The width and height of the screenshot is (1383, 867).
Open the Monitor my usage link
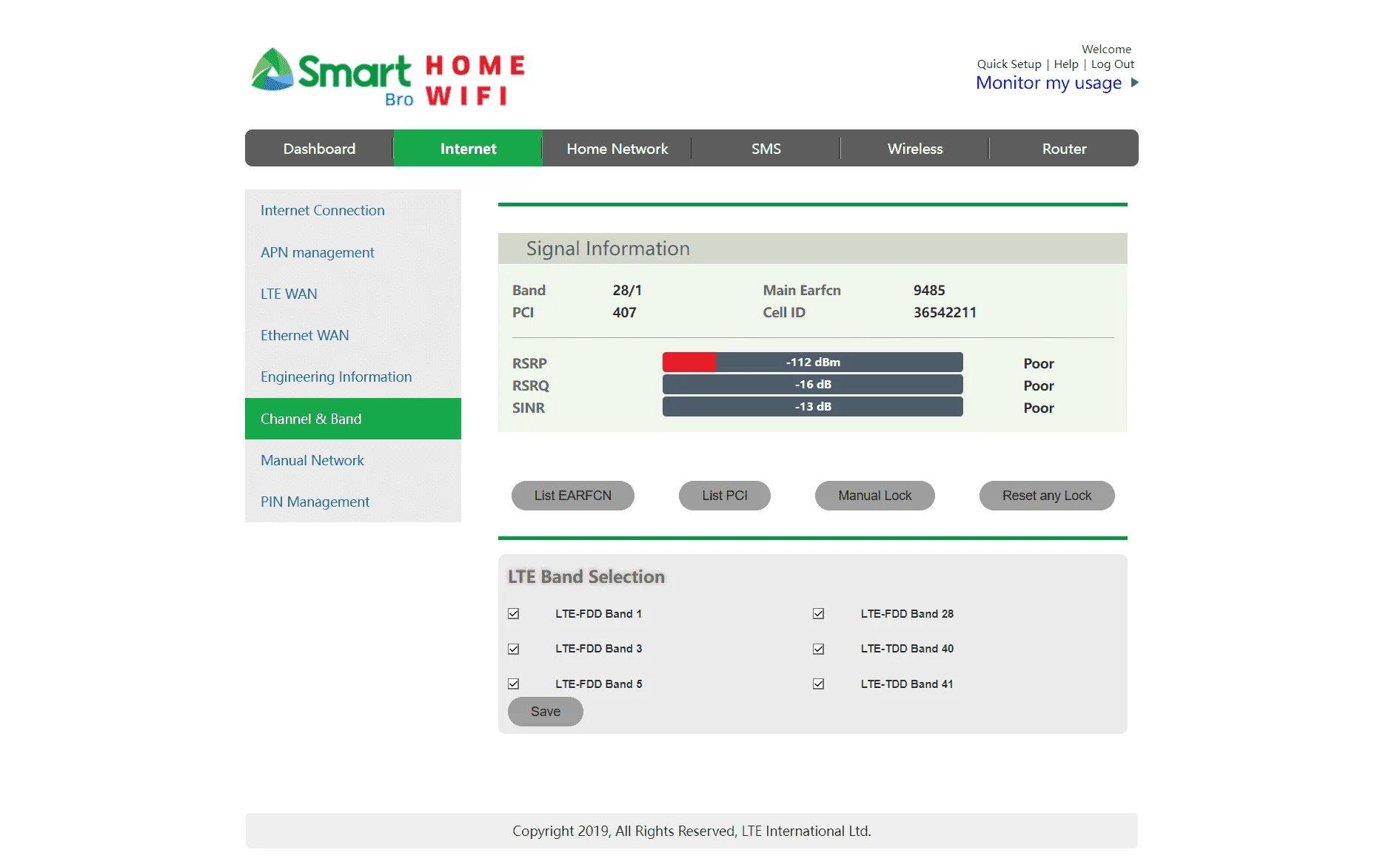[1048, 83]
